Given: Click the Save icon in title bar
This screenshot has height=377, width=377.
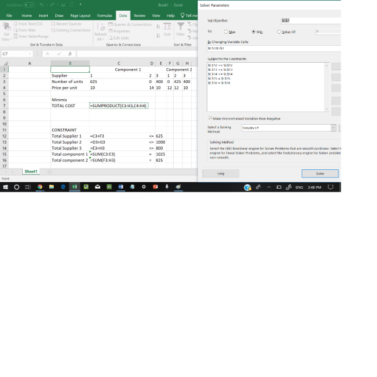Looking at the screenshot, I should [x=63, y=5].
